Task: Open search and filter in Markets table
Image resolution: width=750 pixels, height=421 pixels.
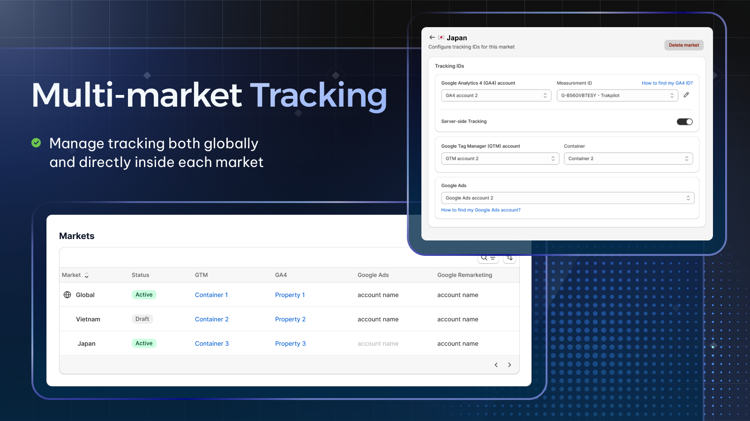Action: (x=488, y=258)
